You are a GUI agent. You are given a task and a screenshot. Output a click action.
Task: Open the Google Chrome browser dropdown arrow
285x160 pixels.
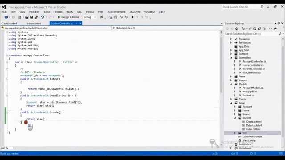[x=81, y=17]
